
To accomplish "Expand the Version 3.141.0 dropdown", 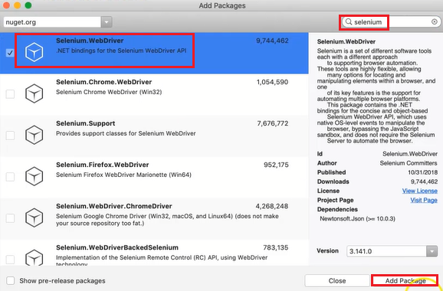I will [432, 251].
